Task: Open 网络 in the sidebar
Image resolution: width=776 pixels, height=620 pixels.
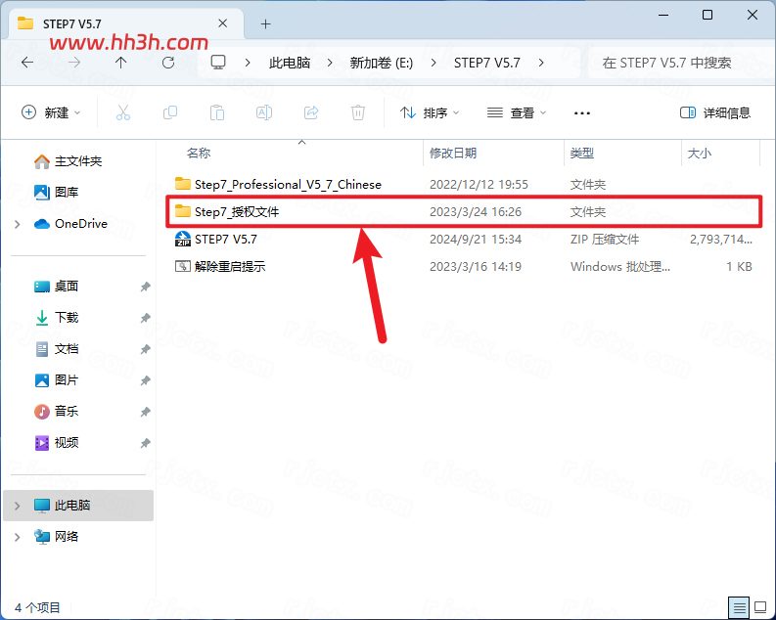Action: (x=67, y=537)
